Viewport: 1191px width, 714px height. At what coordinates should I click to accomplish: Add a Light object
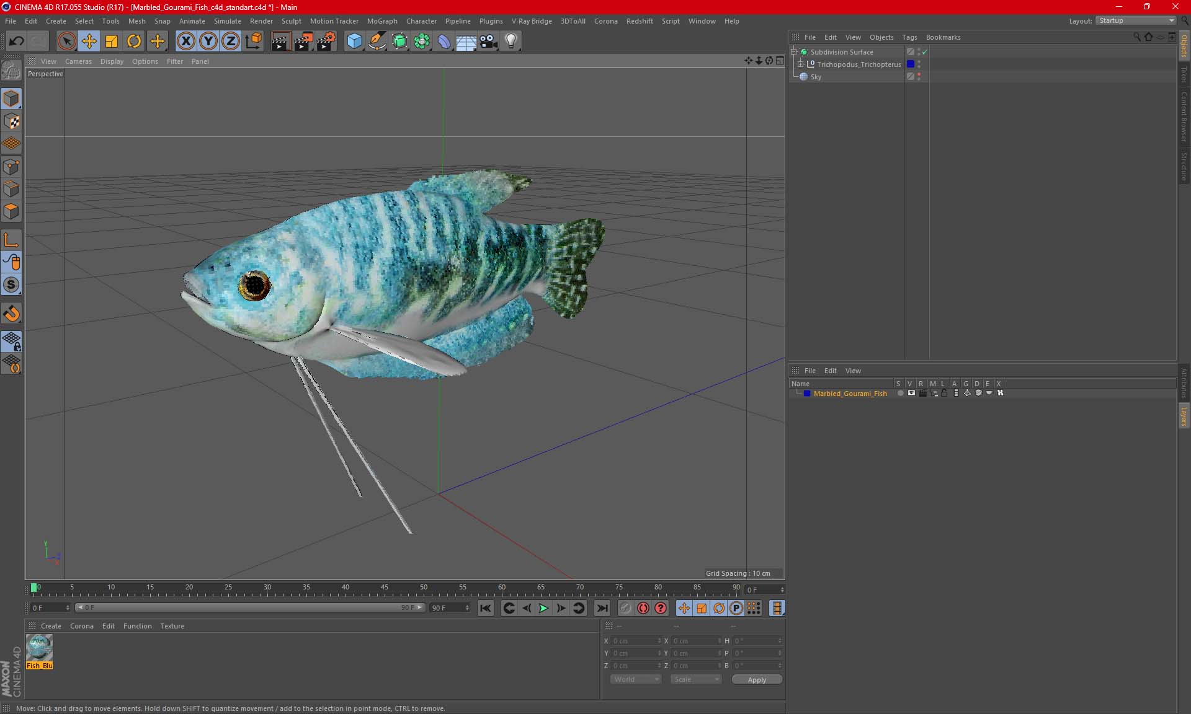tap(511, 42)
